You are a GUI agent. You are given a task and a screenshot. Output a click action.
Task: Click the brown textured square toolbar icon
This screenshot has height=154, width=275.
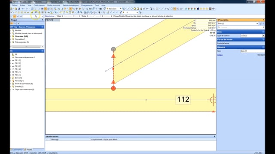(210, 9)
